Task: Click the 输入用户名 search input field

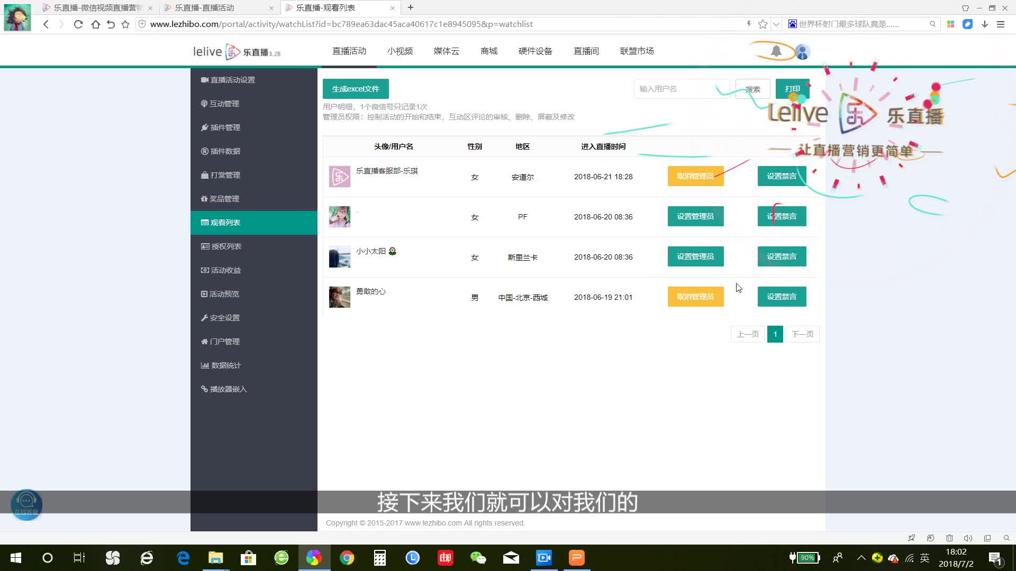Action: pyautogui.click(x=682, y=88)
